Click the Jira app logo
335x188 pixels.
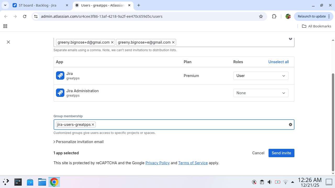point(60,76)
